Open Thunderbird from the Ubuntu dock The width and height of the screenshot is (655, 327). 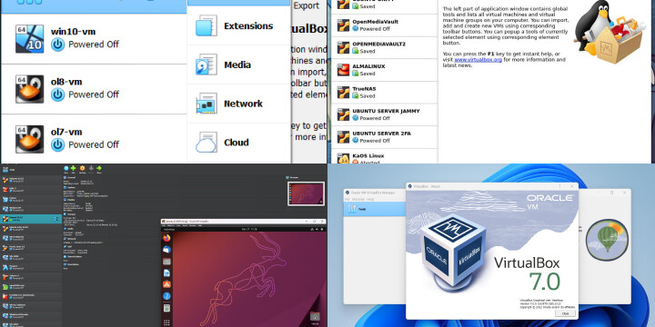coord(166,250)
